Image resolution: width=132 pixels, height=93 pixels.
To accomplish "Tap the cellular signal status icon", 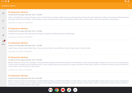I will click(127, 1).
